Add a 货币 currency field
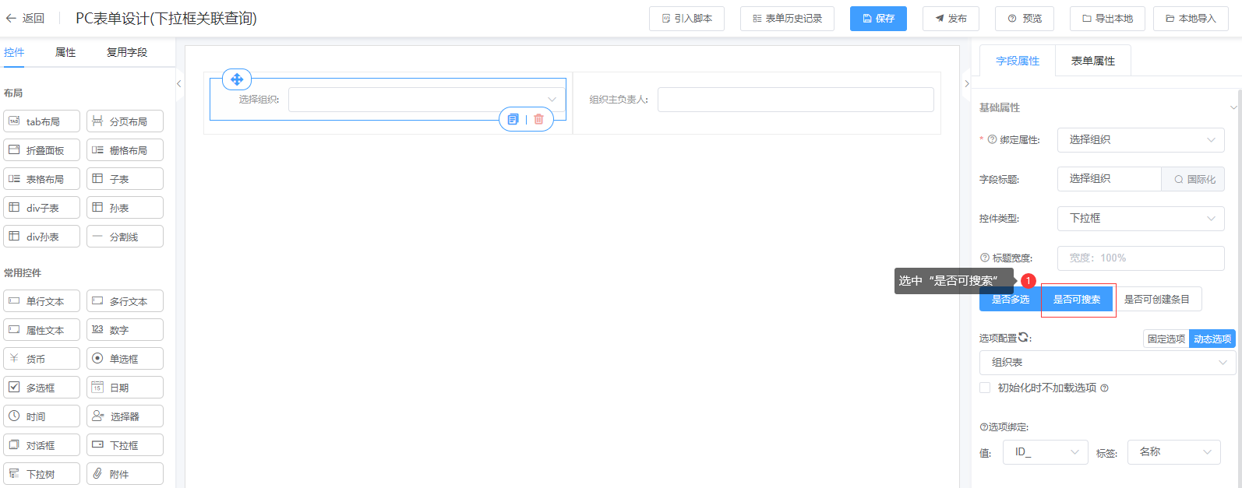The height and width of the screenshot is (488, 1242). pos(42,359)
